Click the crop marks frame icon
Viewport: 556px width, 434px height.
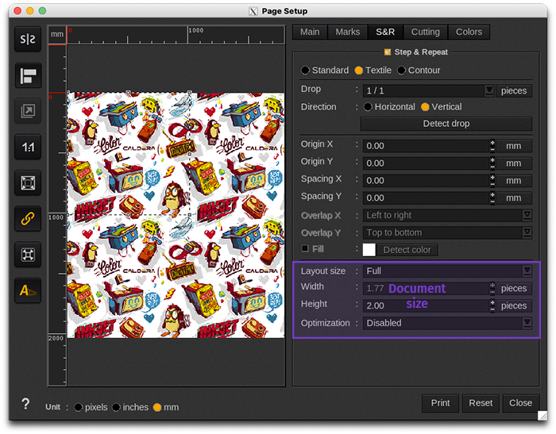point(28,255)
